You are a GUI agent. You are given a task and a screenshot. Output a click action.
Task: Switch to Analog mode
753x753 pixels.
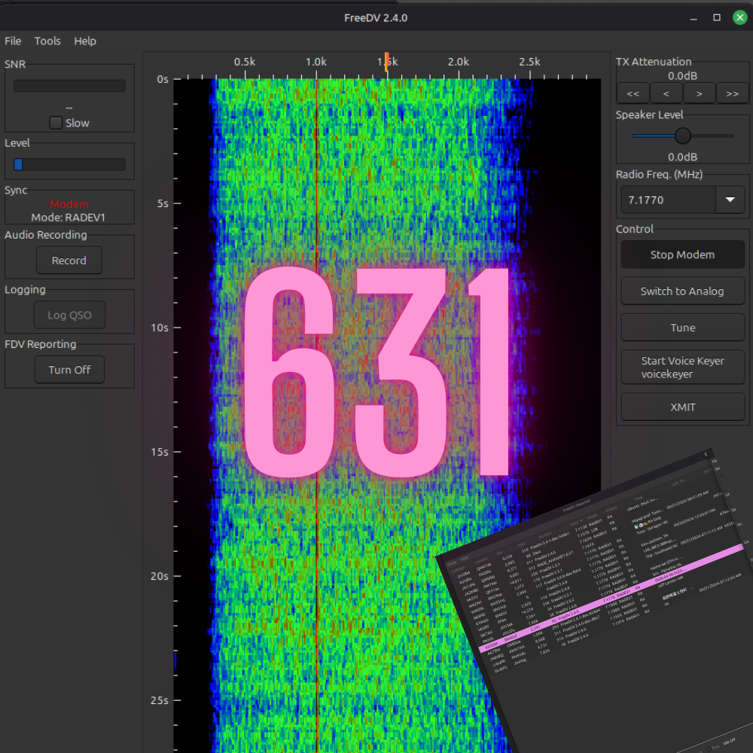coord(682,291)
